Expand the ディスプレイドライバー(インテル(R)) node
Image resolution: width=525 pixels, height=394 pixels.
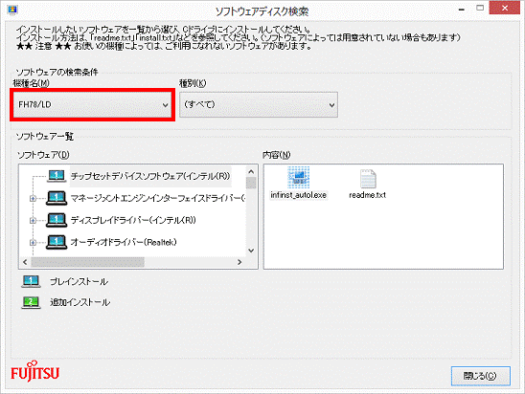(x=33, y=221)
